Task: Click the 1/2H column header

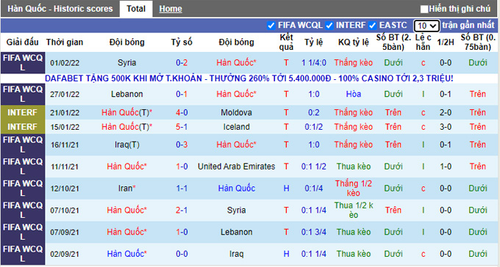Action: (x=446, y=42)
